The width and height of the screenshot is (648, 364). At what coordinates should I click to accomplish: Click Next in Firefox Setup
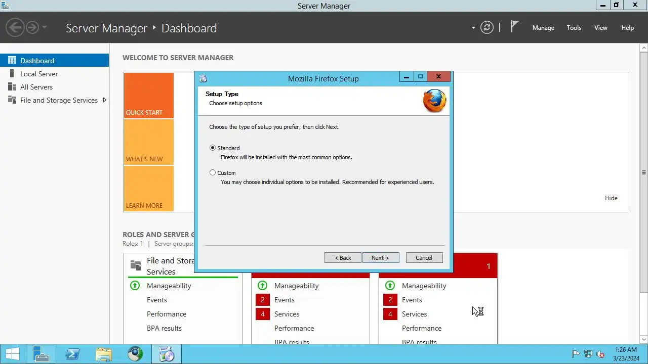[381, 258]
